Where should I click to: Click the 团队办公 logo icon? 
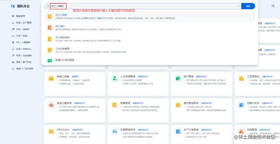[x=12, y=6]
